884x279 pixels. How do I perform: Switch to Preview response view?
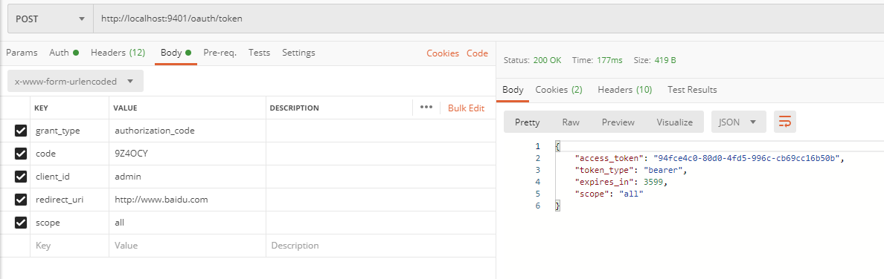(x=618, y=122)
